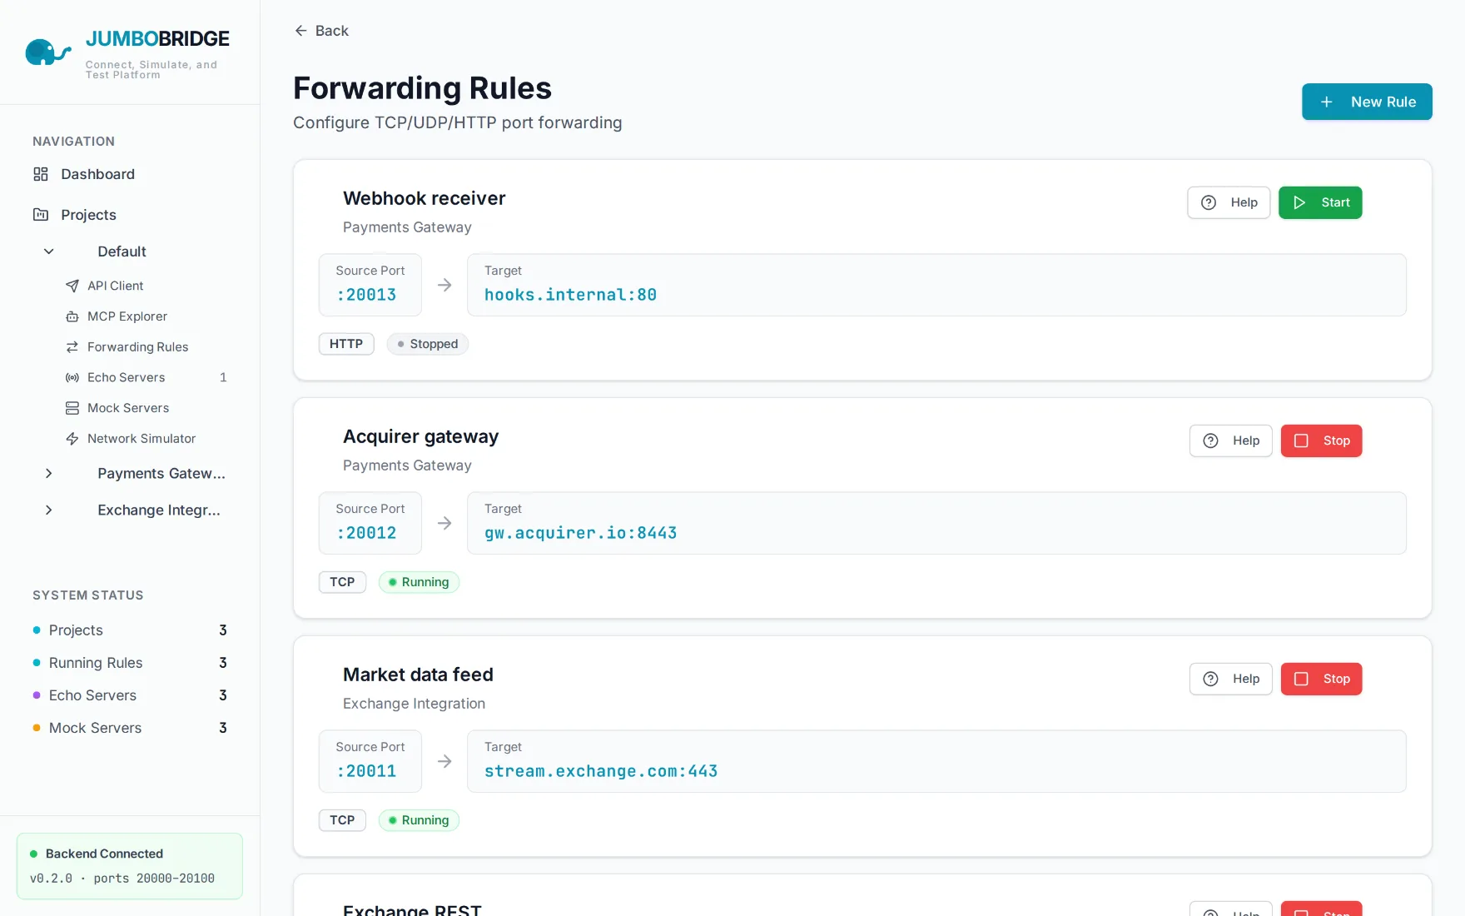1465x916 pixels.
Task: Click Projects entry in system status
Action: (x=130, y=630)
